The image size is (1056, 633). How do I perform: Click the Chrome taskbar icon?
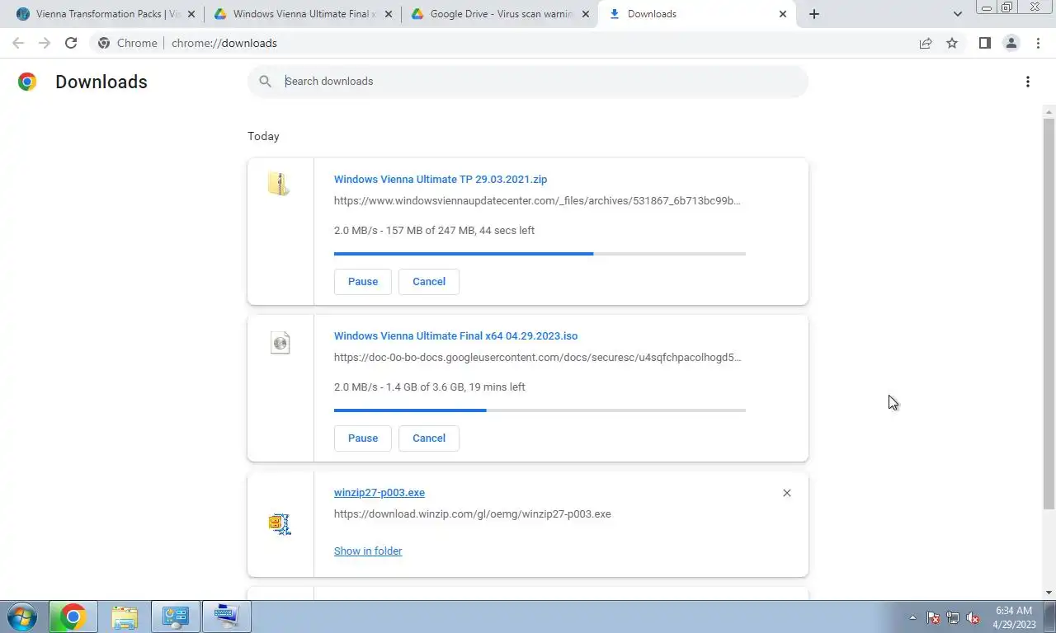click(x=73, y=617)
